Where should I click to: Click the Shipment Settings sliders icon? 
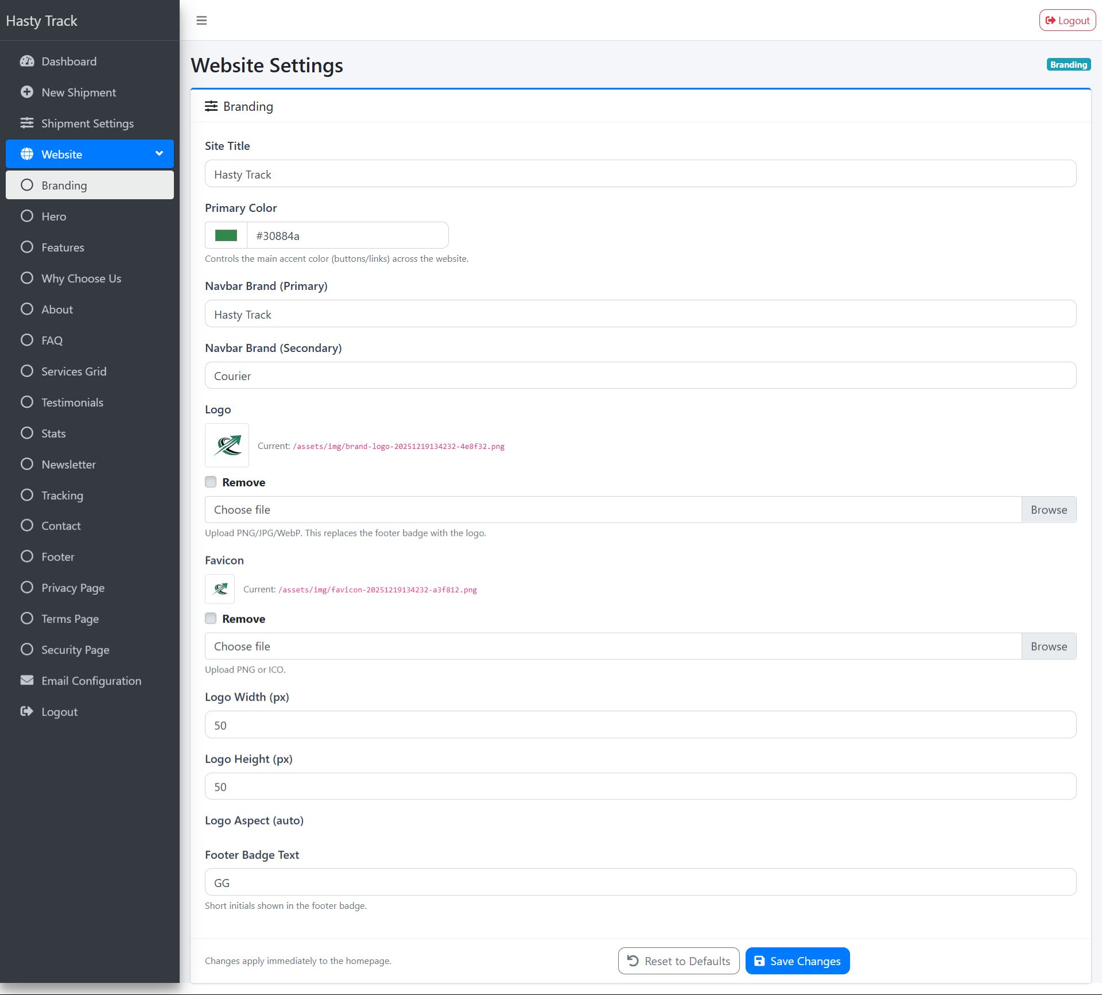27,123
